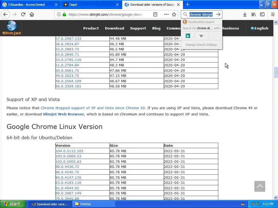Click the green secure connection padlock
Screen dimensions: 278x208
pos(64,14)
